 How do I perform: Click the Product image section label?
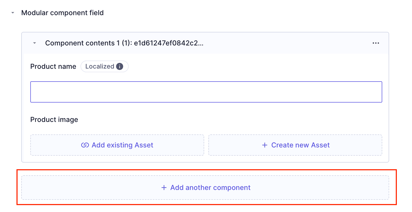point(54,120)
